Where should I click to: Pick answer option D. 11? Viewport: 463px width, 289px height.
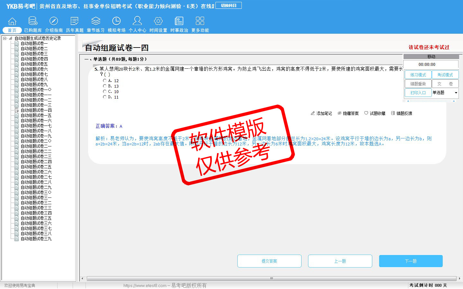click(x=104, y=97)
